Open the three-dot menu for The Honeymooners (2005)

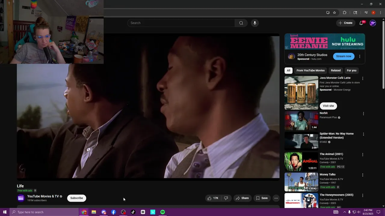pos(363,195)
